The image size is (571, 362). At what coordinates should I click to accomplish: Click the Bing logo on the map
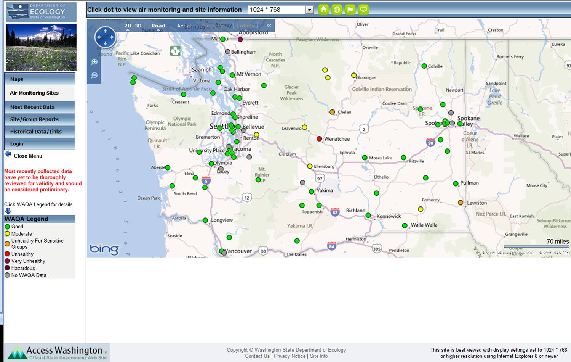point(104,249)
